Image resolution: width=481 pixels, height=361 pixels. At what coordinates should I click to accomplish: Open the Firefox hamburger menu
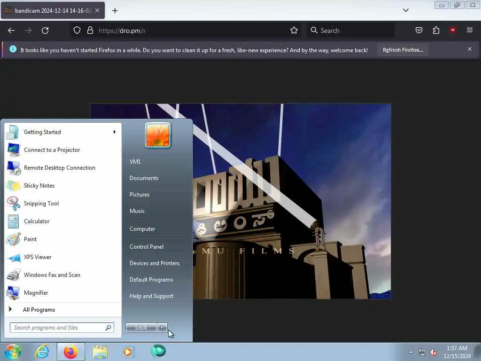click(x=470, y=30)
